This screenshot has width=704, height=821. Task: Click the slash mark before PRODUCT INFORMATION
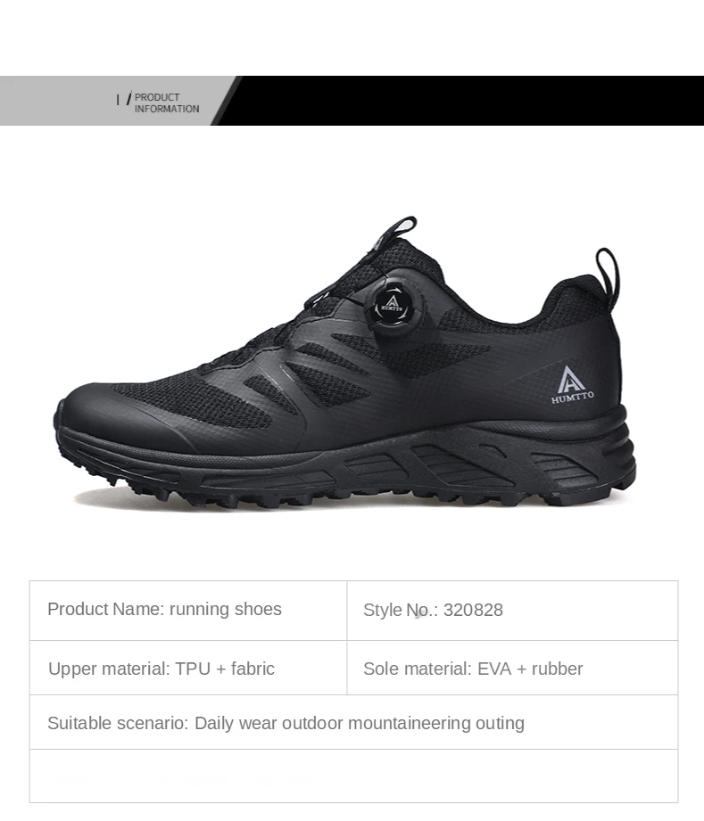pyautogui.click(x=129, y=98)
